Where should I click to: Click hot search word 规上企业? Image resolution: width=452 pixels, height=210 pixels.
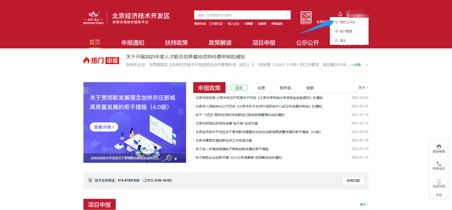[x=234, y=24]
